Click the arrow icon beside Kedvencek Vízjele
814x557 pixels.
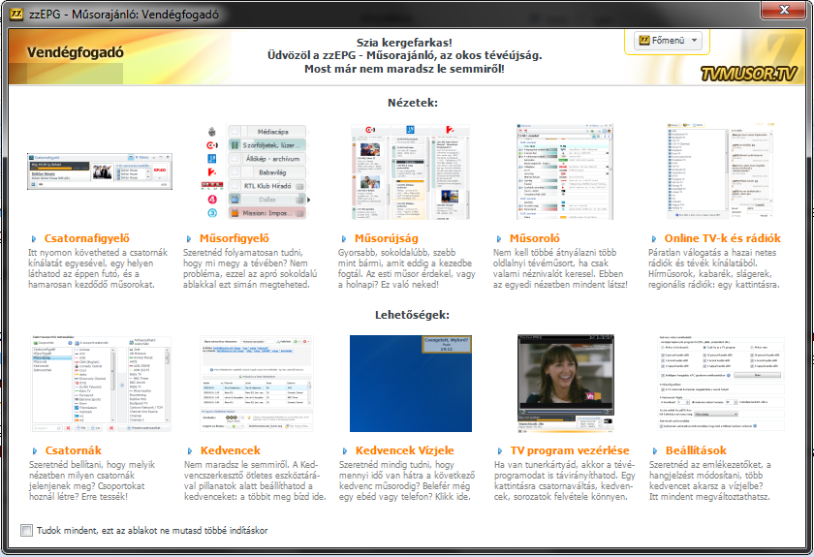(346, 451)
